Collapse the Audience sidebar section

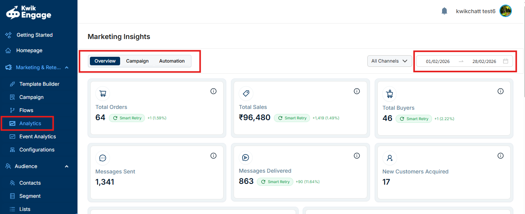pos(67,166)
